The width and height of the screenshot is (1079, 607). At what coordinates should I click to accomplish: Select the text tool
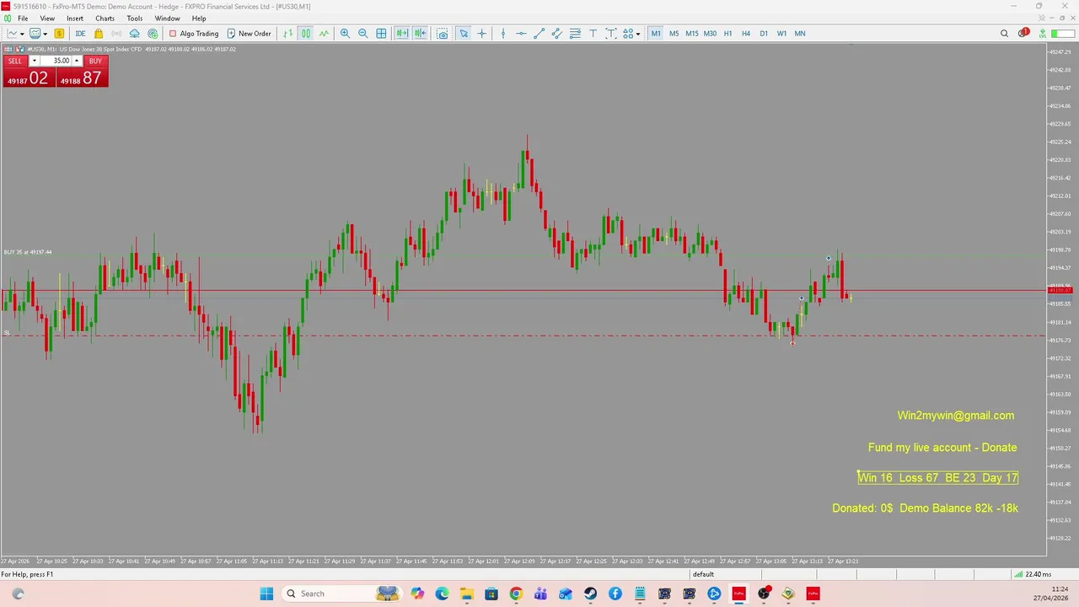pyautogui.click(x=593, y=34)
